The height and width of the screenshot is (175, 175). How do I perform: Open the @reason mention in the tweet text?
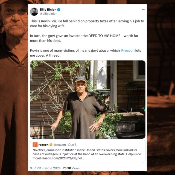[127, 50]
